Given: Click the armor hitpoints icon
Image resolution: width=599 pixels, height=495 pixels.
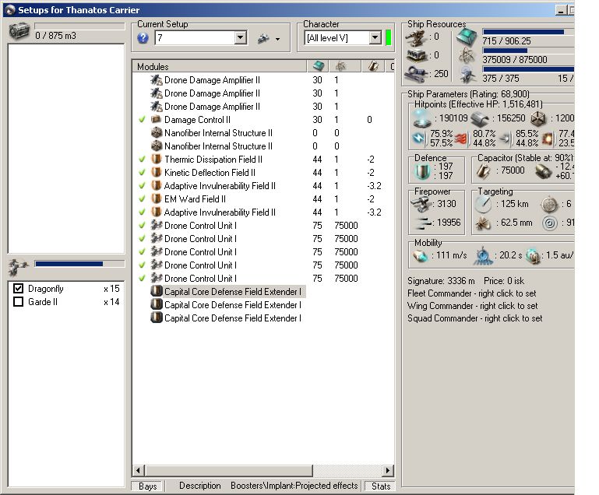Looking at the screenshot, I should (x=479, y=119).
